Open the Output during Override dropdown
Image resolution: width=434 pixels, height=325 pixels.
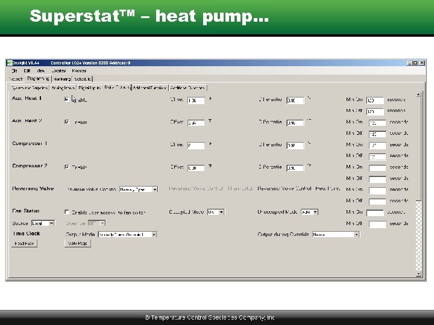tap(336, 234)
